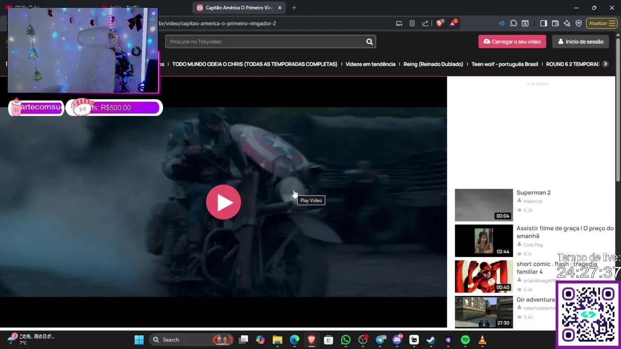This screenshot has width=621, height=349.
Task: Expand trending topics with the right arrow
Action: coord(605,64)
